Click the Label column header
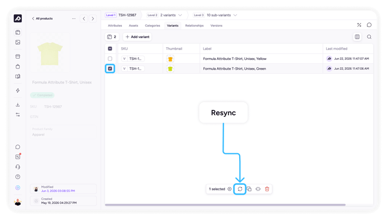 (207, 49)
